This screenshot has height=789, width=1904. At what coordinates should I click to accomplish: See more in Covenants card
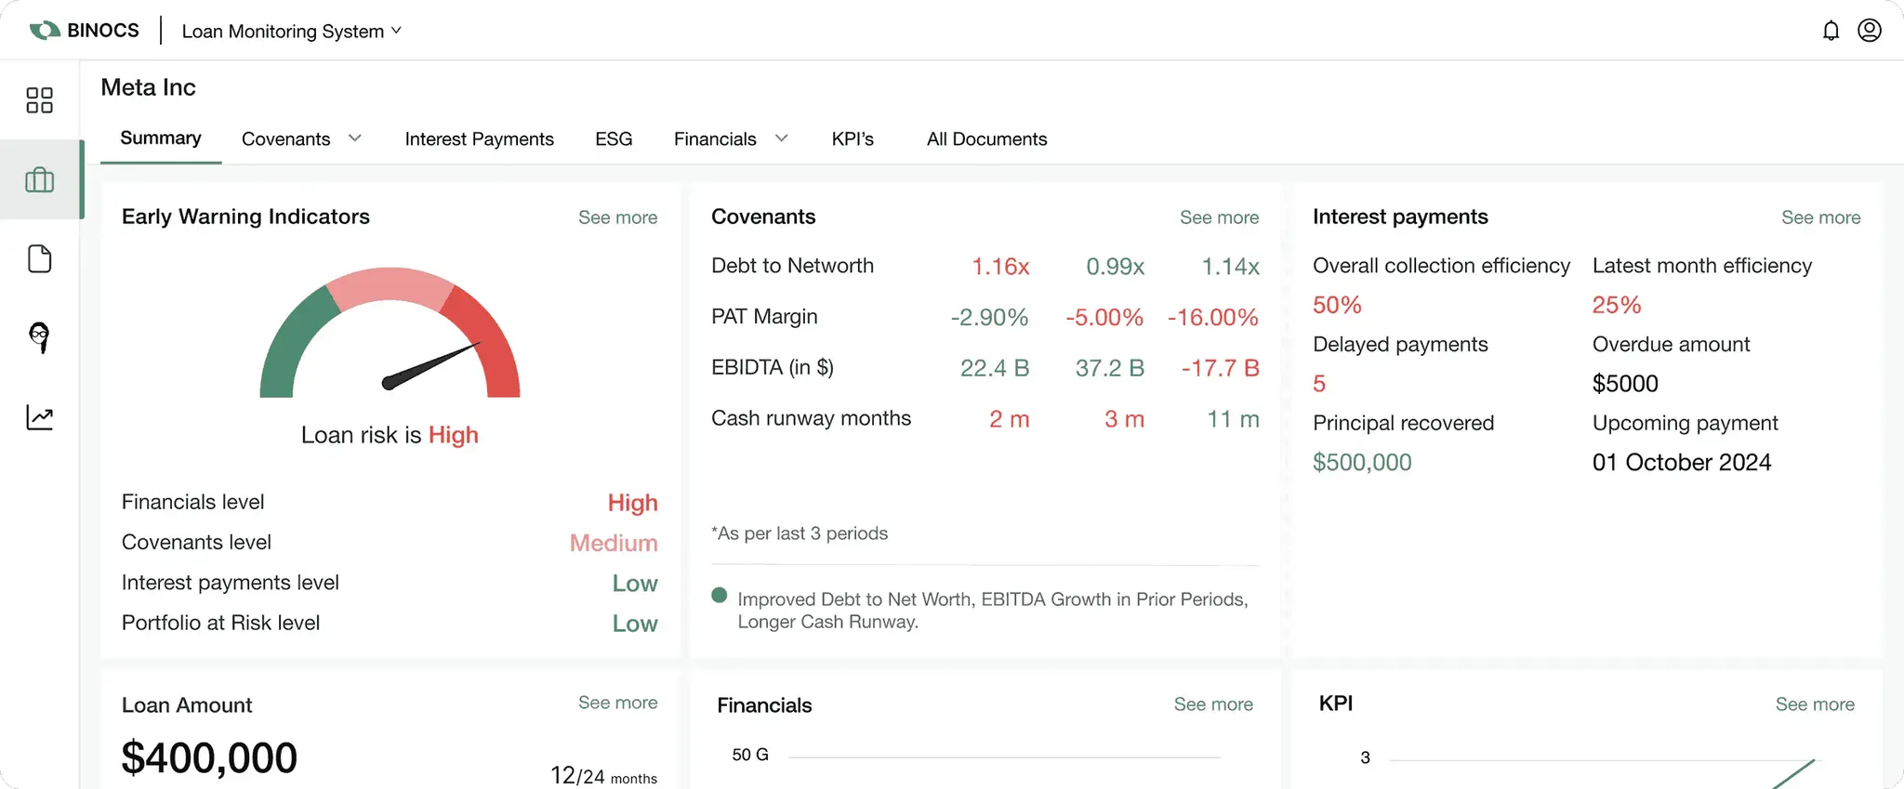pos(1219,217)
